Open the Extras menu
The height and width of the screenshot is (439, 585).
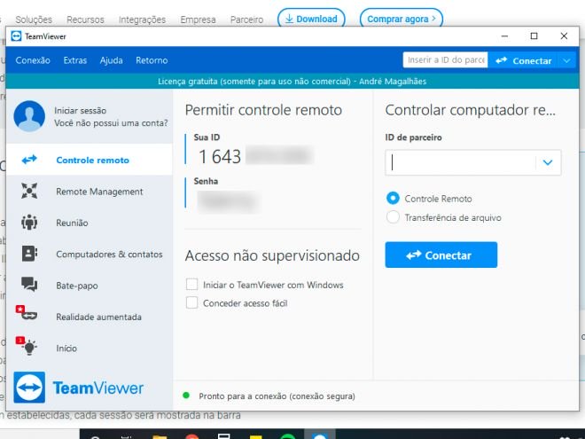click(75, 60)
